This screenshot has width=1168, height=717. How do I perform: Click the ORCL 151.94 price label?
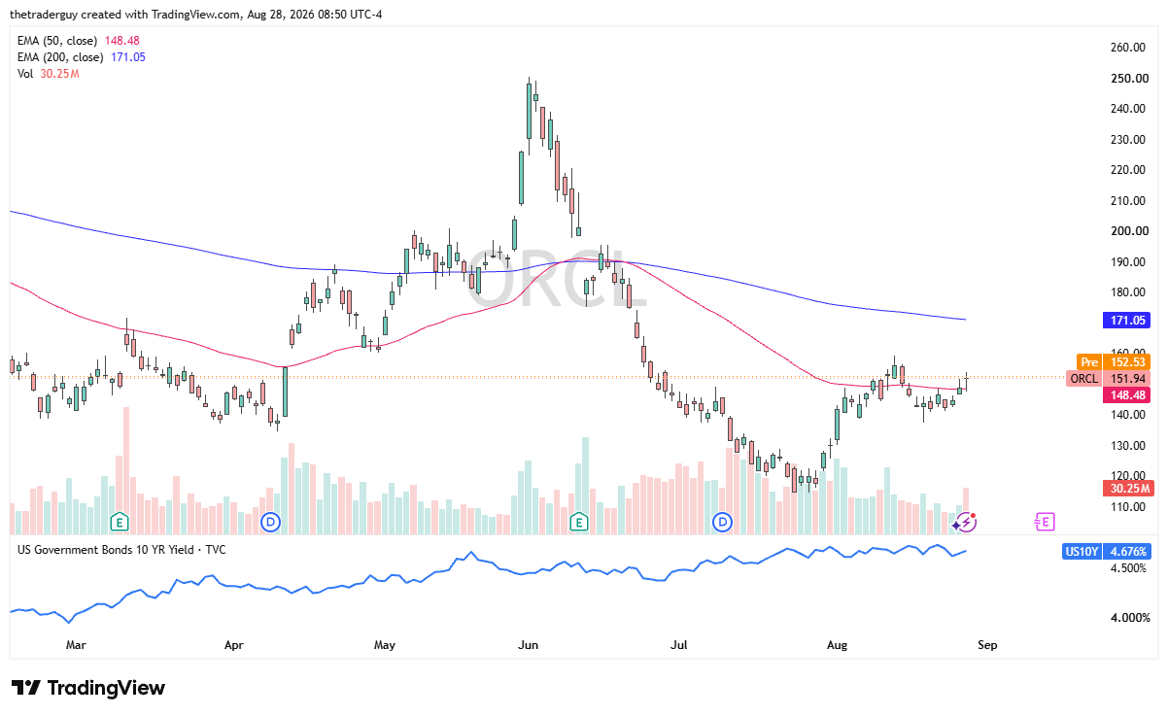click(1109, 379)
